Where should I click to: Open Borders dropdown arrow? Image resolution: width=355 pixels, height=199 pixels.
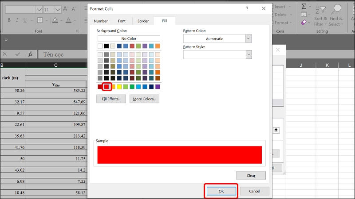tap(47, 20)
